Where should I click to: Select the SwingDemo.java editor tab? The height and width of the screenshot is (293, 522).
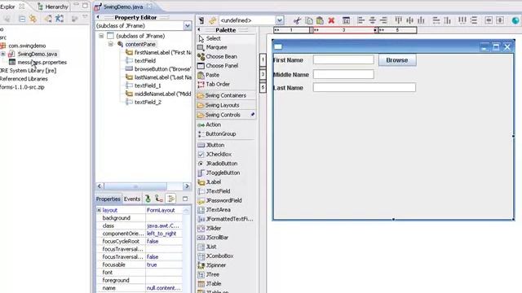tap(123, 7)
